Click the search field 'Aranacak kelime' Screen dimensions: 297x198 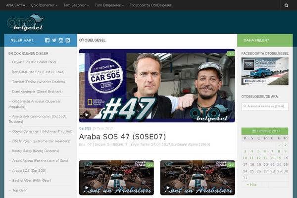pos(265,106)
